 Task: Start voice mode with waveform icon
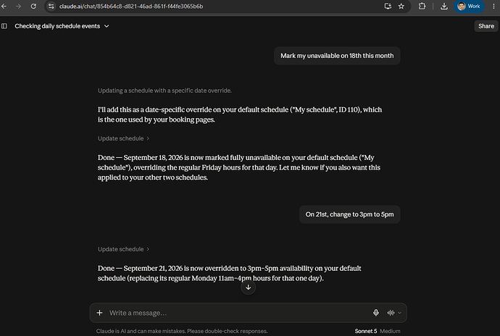(x=391, y=313)
